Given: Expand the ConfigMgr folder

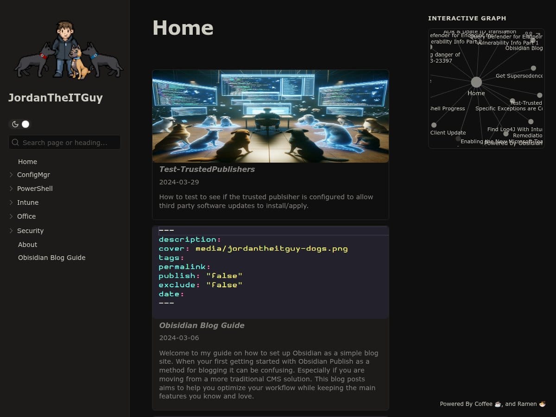Looking at the screenshot, I should pyautogui.click(x=11, y=175).
